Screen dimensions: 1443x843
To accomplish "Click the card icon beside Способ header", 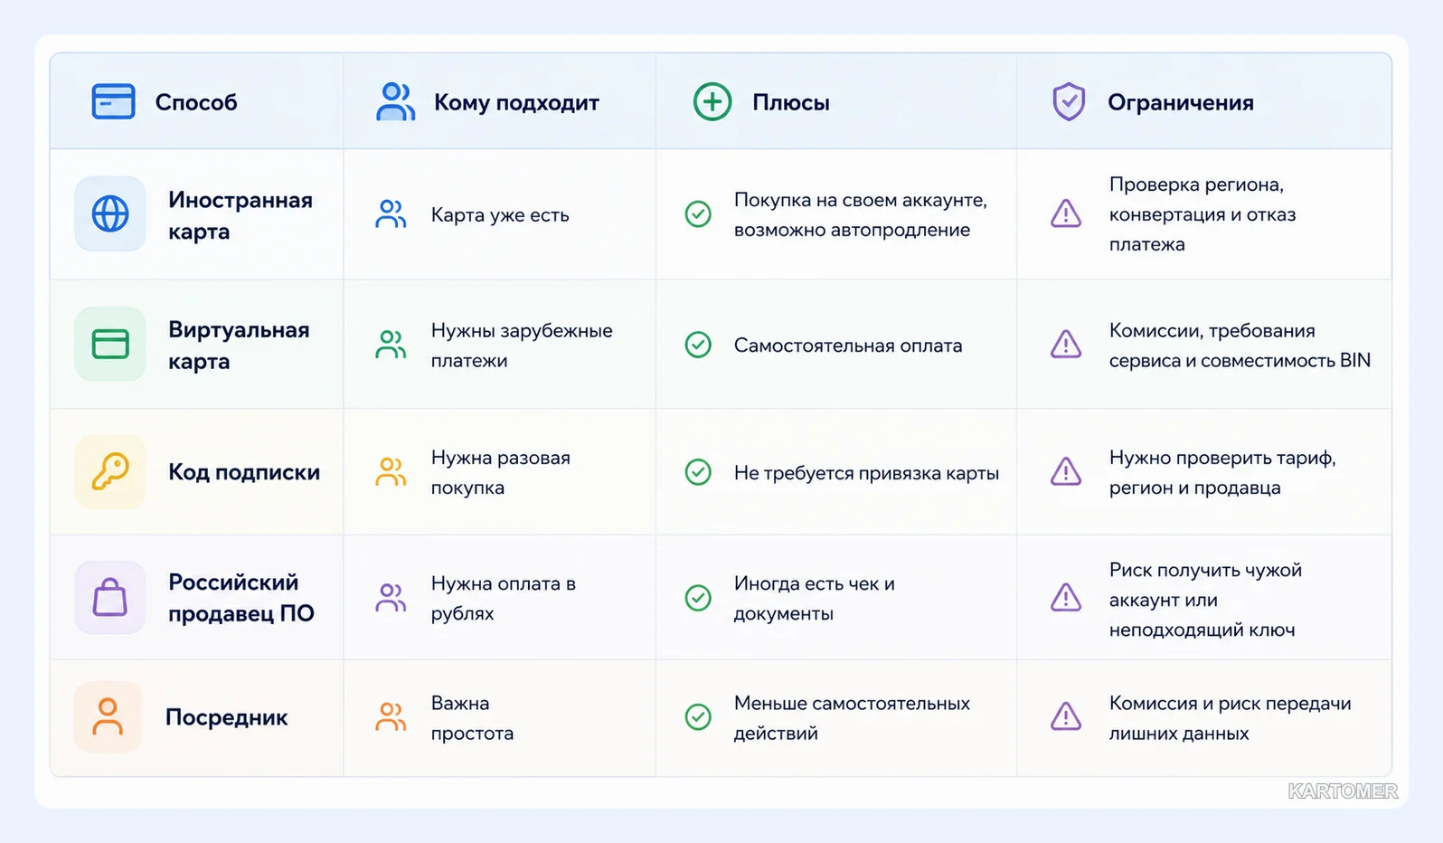I will pos(113,101).
